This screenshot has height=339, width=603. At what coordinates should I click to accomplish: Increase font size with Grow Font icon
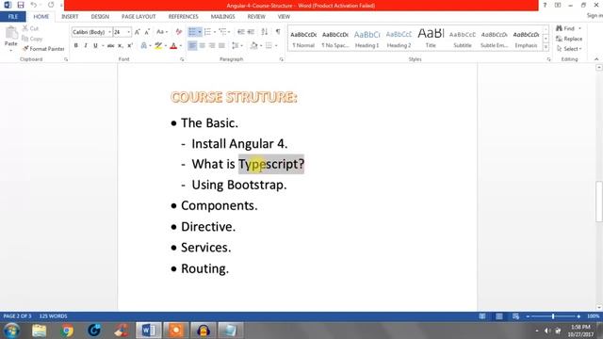(138, 32)
